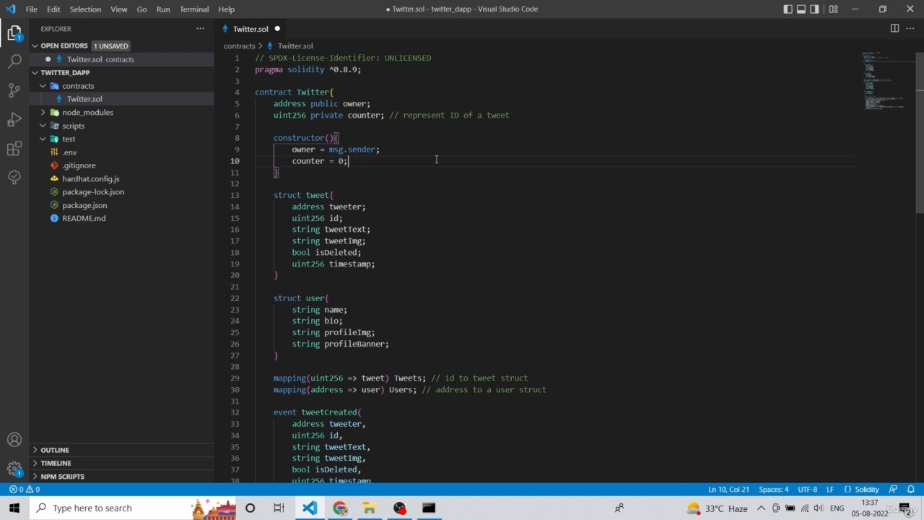Toggle the bottom Panel layout button
The image size is (924, 520).
tap(801, 9)
